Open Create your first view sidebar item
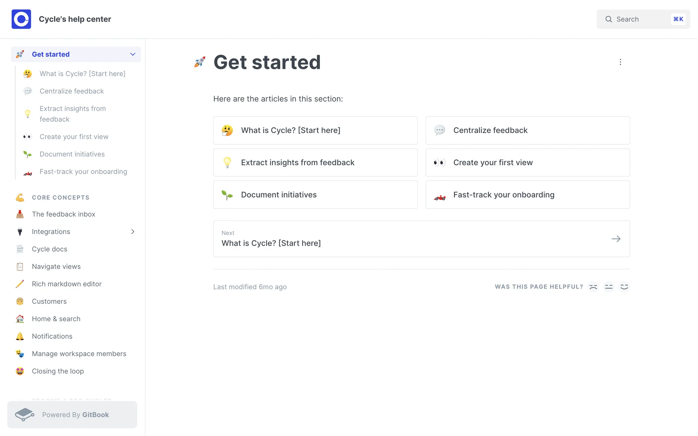This screenshot has height=436, width=698. (74, 137)
